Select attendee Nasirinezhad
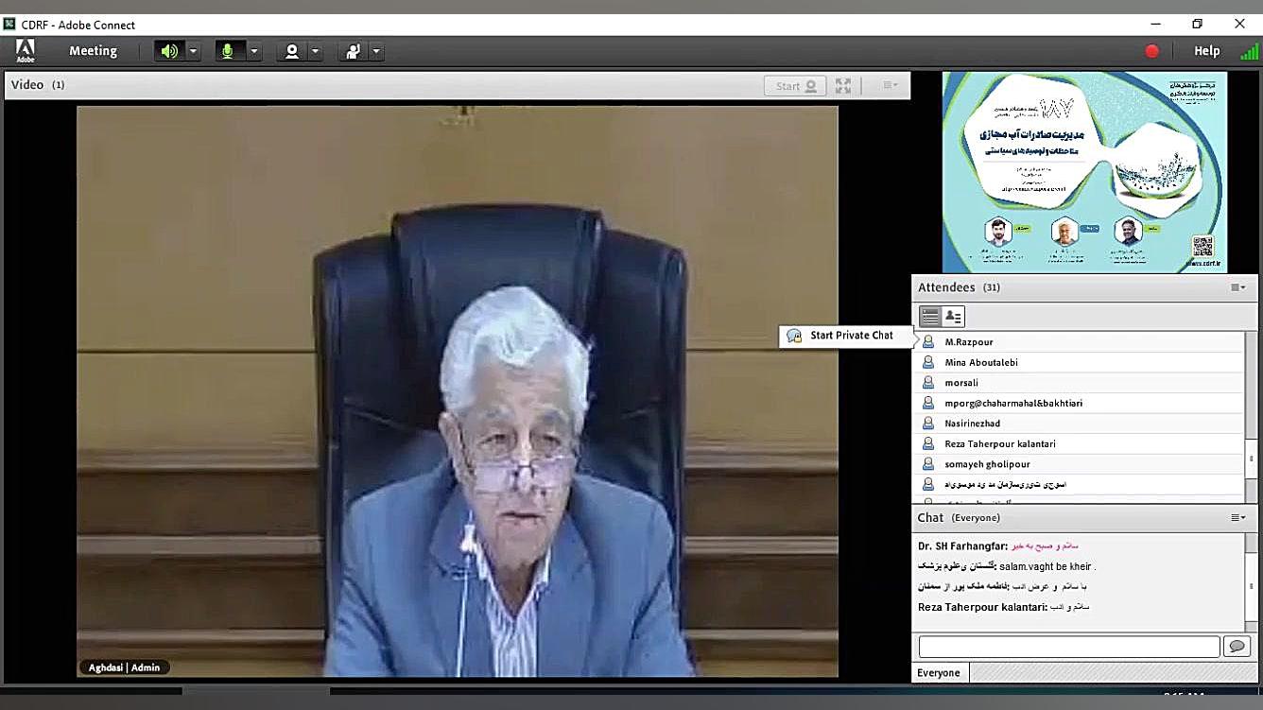The image size is (1263, 710). pos(1080,424)
